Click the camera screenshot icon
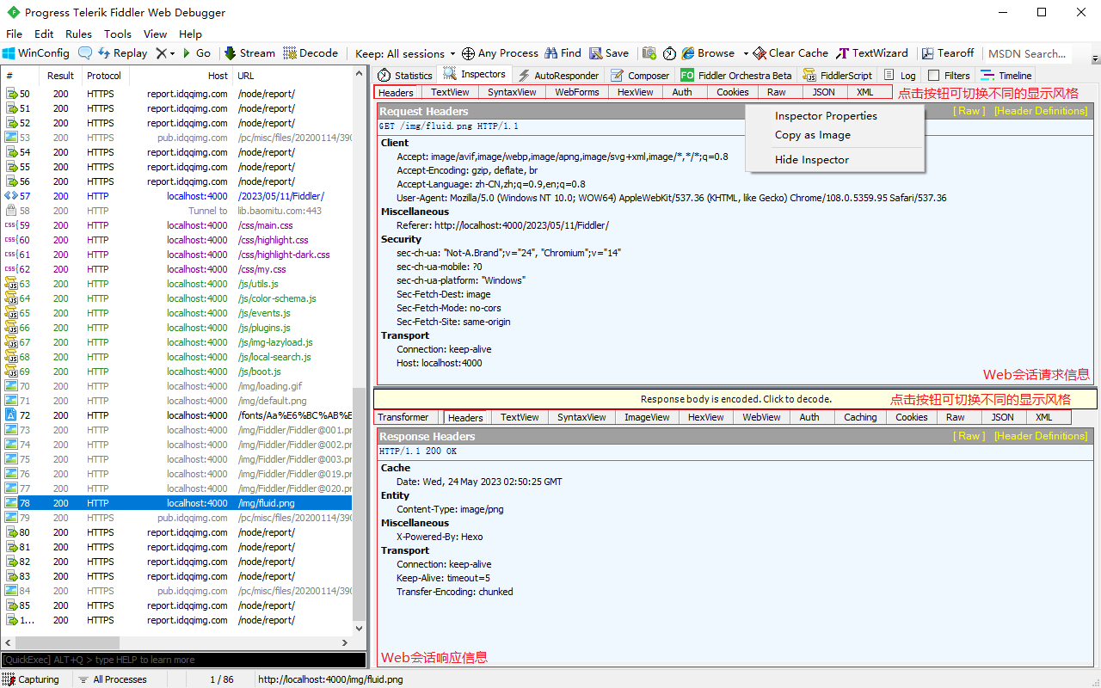 click(x=649, y=53)
